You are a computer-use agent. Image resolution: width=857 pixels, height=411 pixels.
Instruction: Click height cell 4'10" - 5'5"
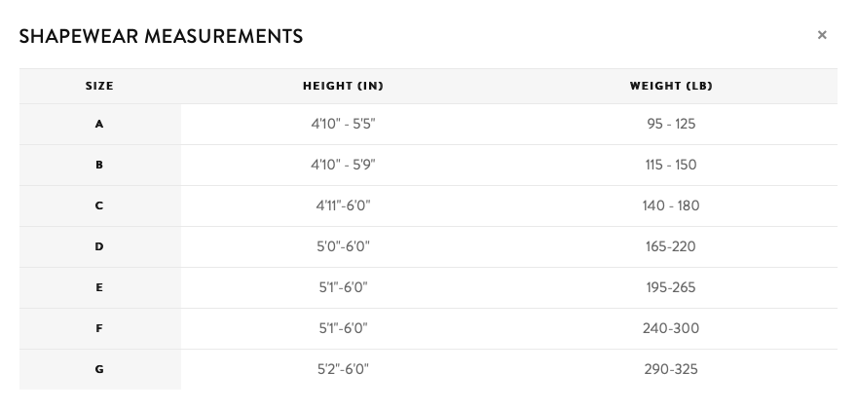point(343,125)
